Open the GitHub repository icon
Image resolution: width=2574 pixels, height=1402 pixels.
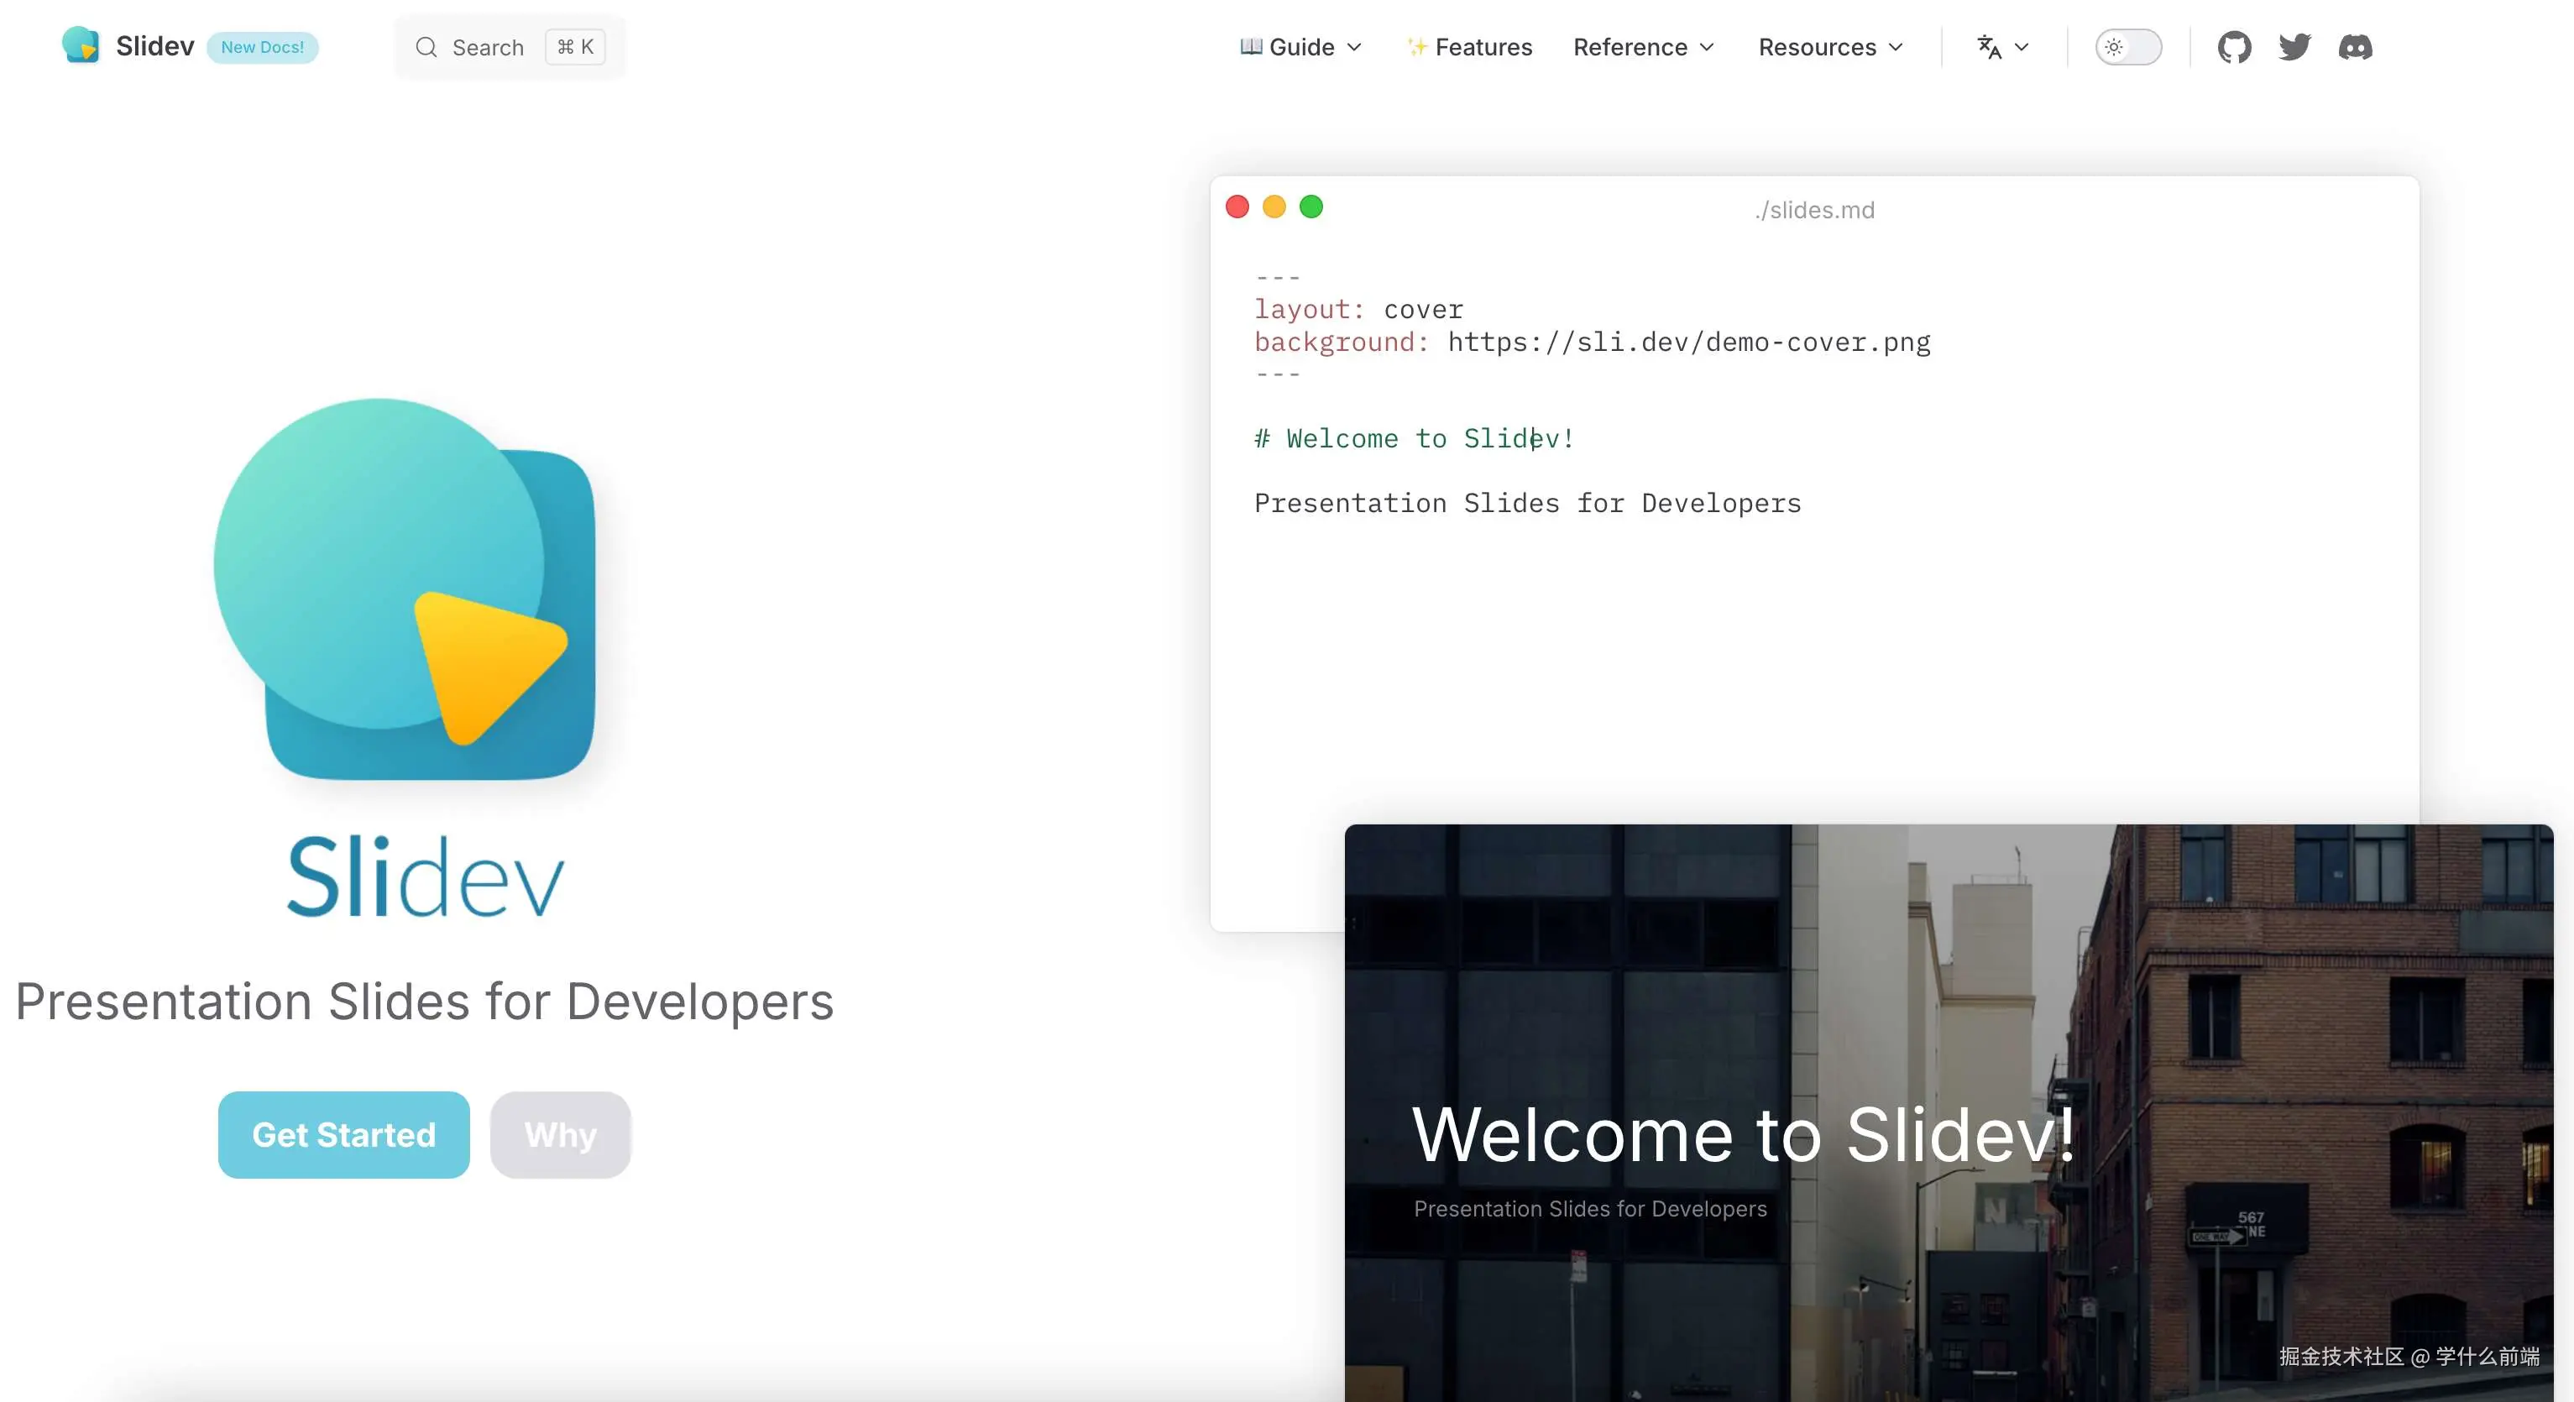(x=2234, y=47)
